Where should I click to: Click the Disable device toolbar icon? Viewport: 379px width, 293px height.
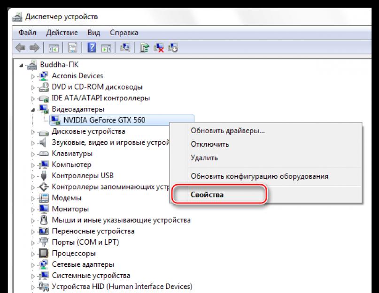point(173,47)
